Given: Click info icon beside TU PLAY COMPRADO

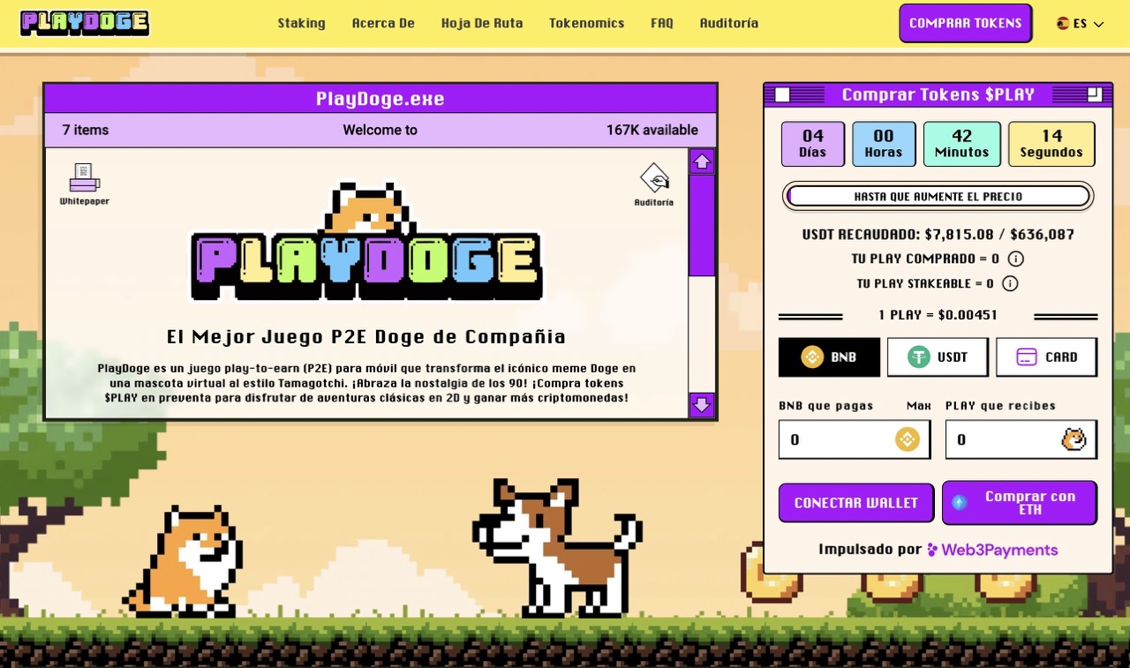Looking at the screenshot, I should pyautogui.click(x=1016, y=259).
